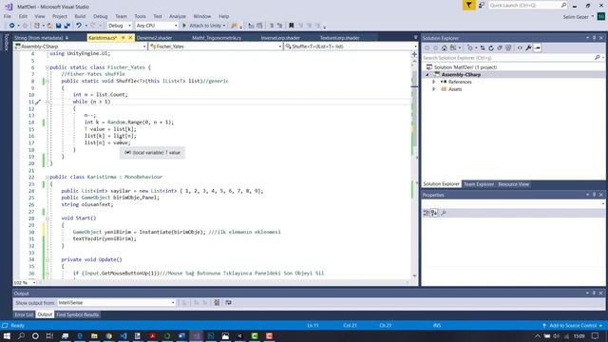Collapse the Karistirma class outline at line 22

point(47,177)
